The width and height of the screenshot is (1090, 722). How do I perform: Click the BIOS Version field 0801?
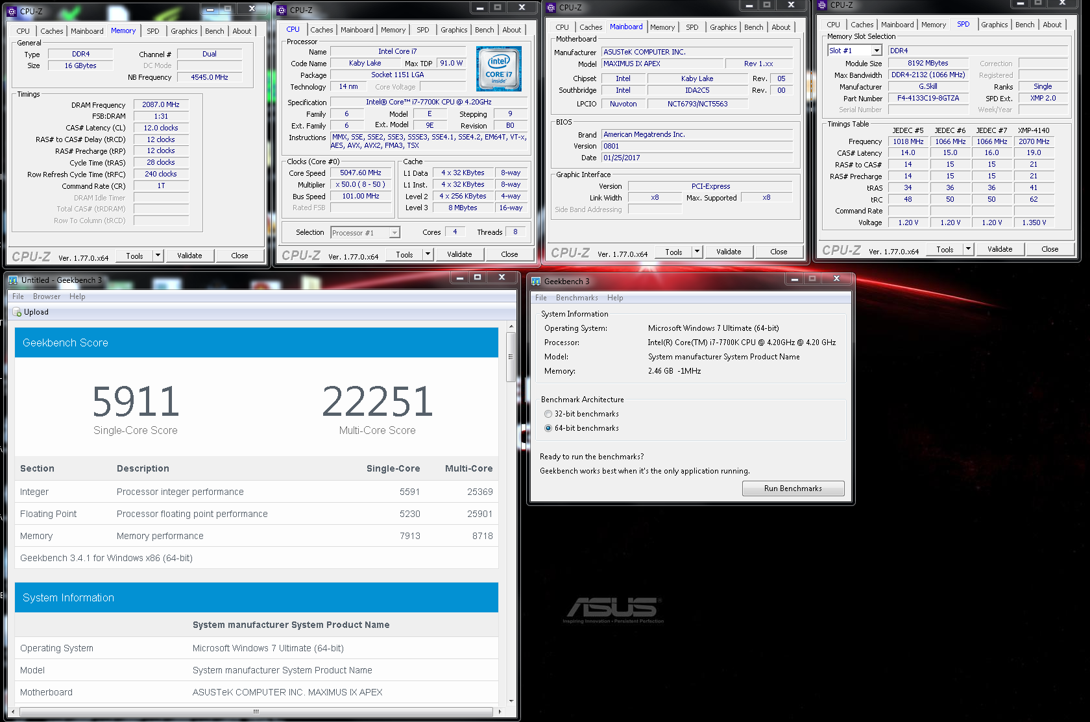click(x=697, y=146)
